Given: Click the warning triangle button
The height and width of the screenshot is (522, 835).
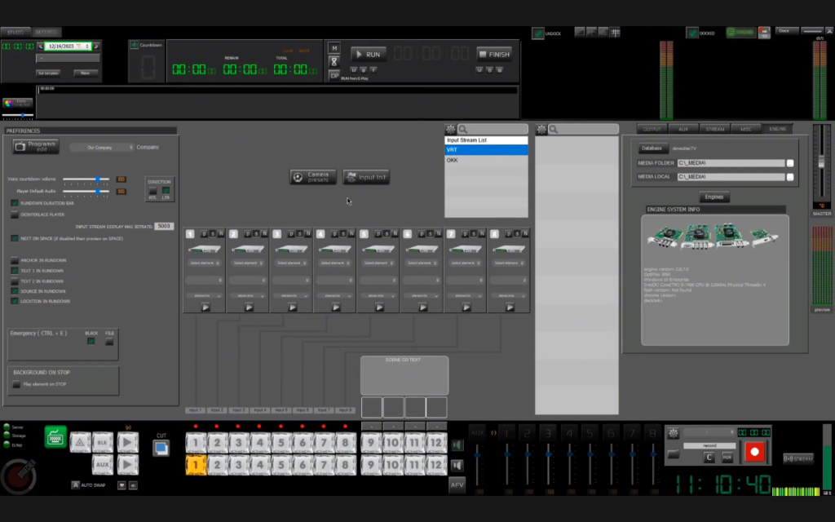Looking at the screenshot, I should [80, 442].
